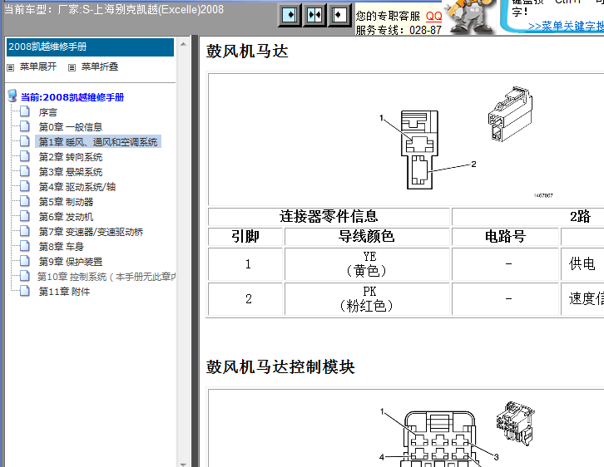Click the first panel layout arrow button
This screenshot has width=604, height=467.
[x=290, y=15]
